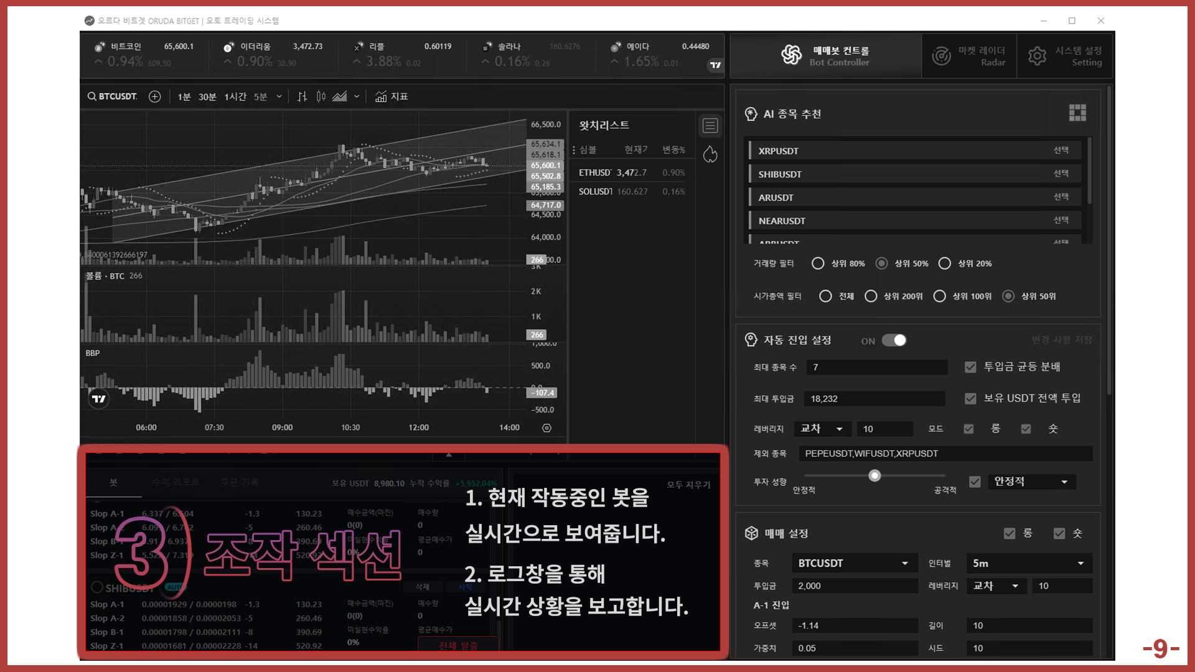Open the 5m interval dropdown
The width and height of the screenshot is (1195, 672).
tap(1029, 563)
